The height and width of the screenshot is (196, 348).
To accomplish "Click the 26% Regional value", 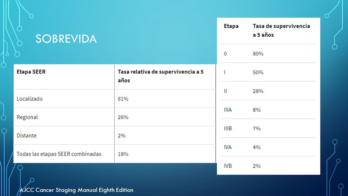I will 123,117.
